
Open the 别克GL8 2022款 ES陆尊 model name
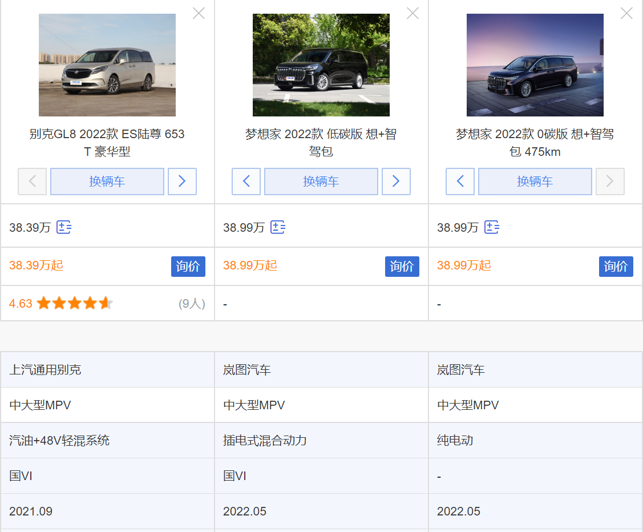(x=107, y=141)
